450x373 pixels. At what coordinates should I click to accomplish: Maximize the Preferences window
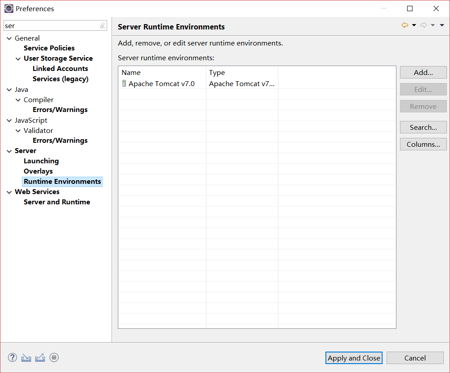pyautogui.click(x=410, y=8)
